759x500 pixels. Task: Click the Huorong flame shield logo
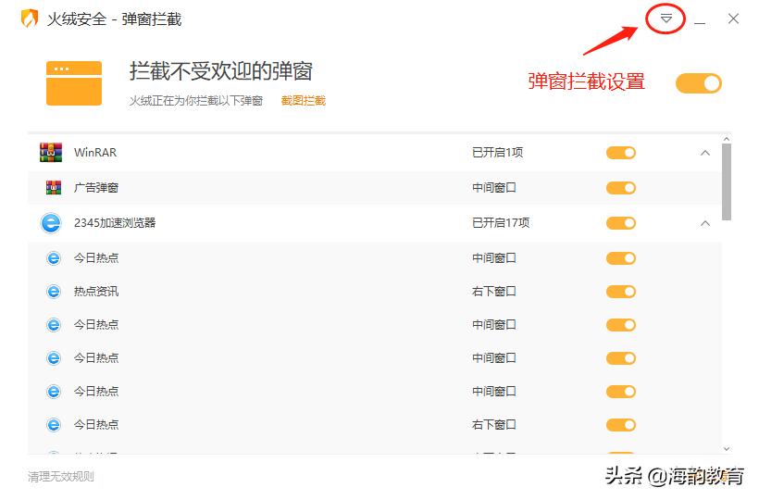point(30,19)
